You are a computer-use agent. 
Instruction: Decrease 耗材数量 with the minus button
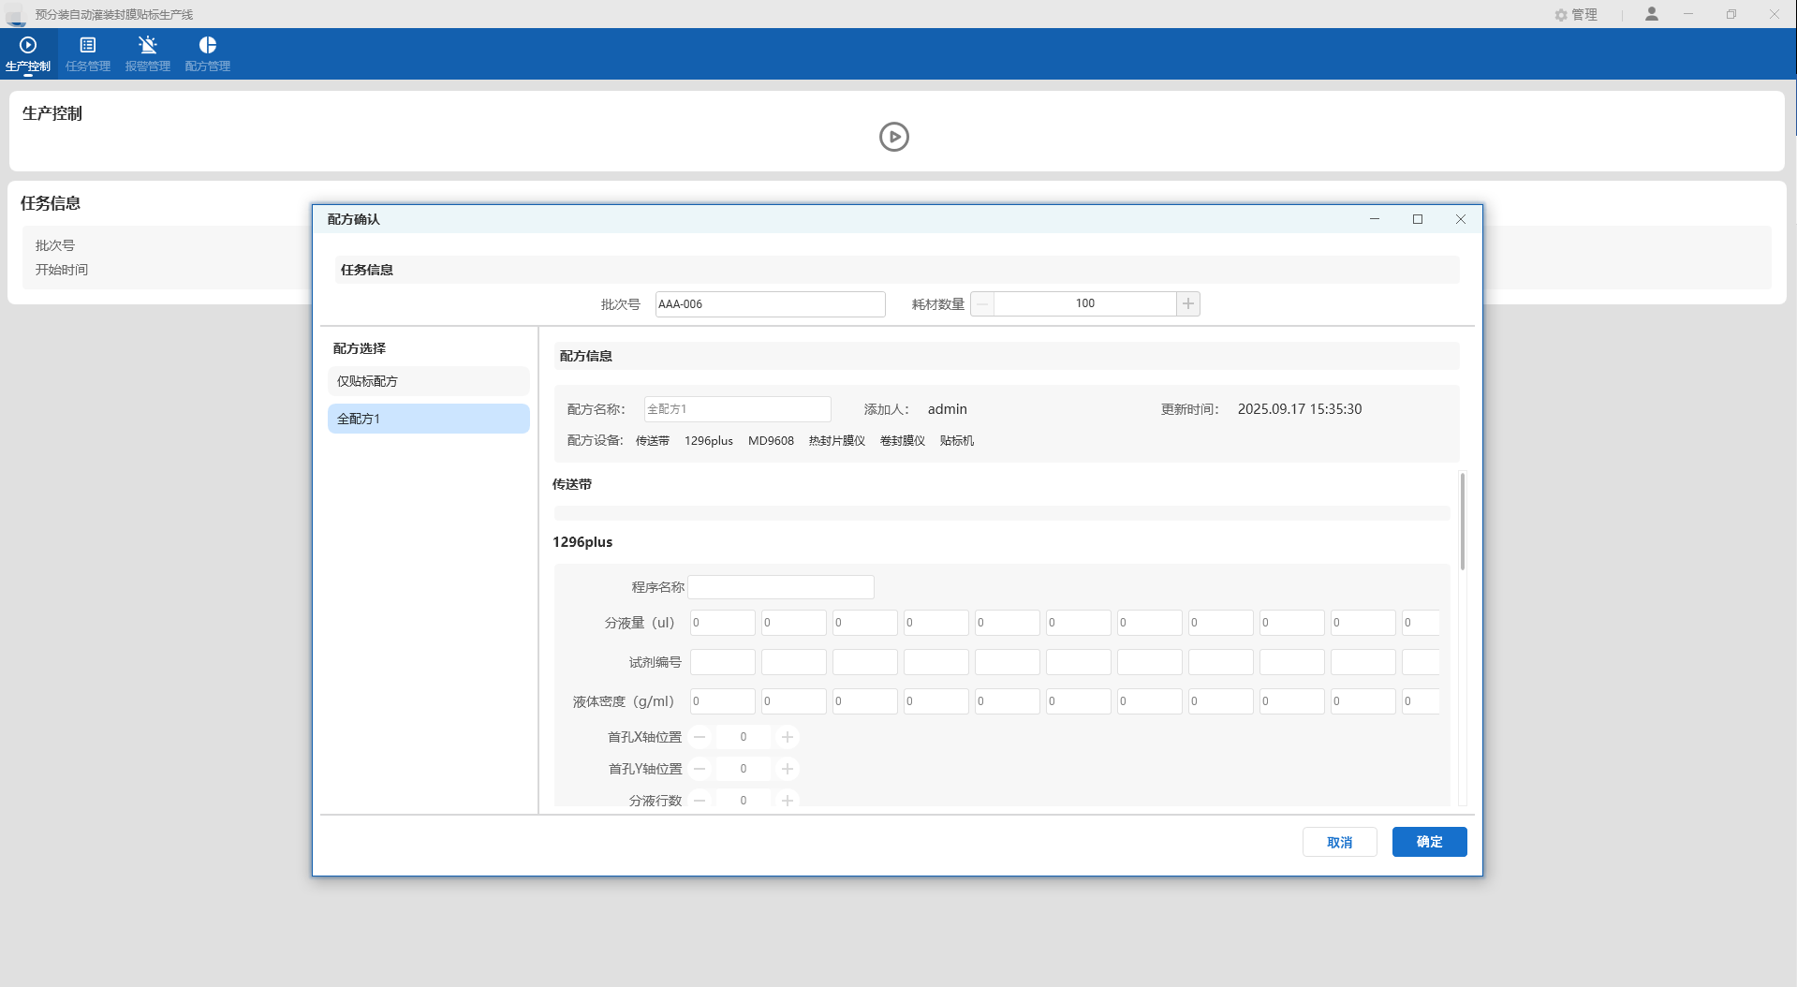click(x=982, y=303)
